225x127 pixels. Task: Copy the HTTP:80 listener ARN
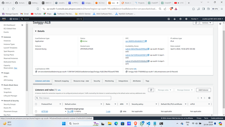click(121, 112)
